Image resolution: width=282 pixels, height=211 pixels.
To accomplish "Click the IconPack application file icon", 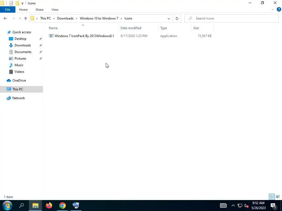I will click(51, 36).
